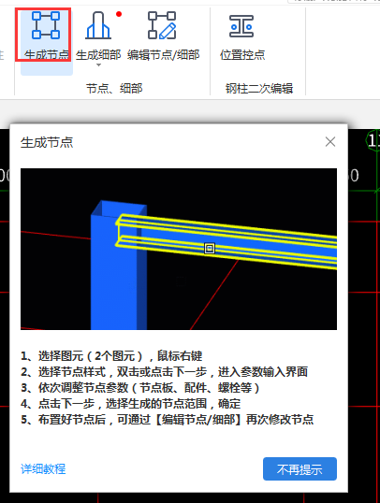Activate the 位置控点 icon
The width and height of the screenshot is (380, 503).
[x=241, y=26]
